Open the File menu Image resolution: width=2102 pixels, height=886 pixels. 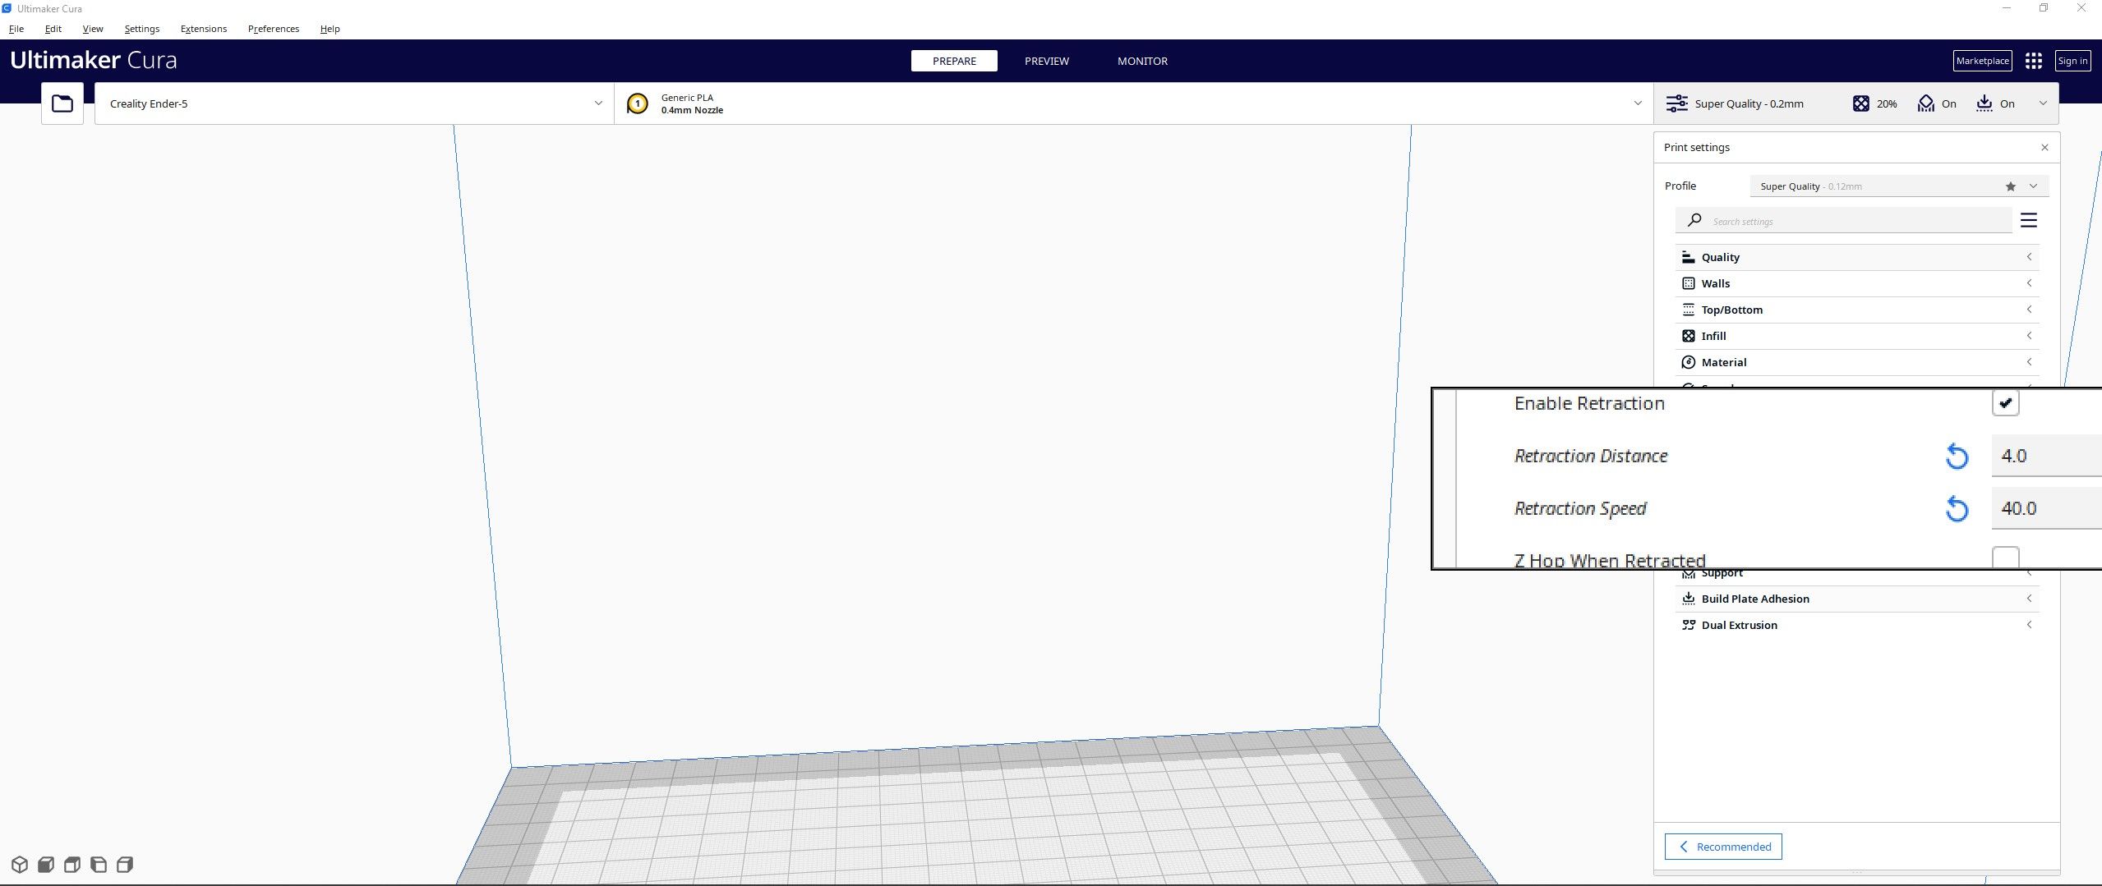(16, 29)
